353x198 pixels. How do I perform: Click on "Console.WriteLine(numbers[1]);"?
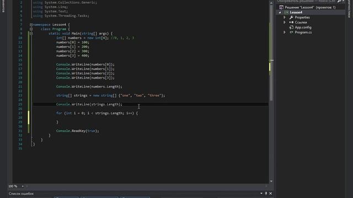point(85,69)
